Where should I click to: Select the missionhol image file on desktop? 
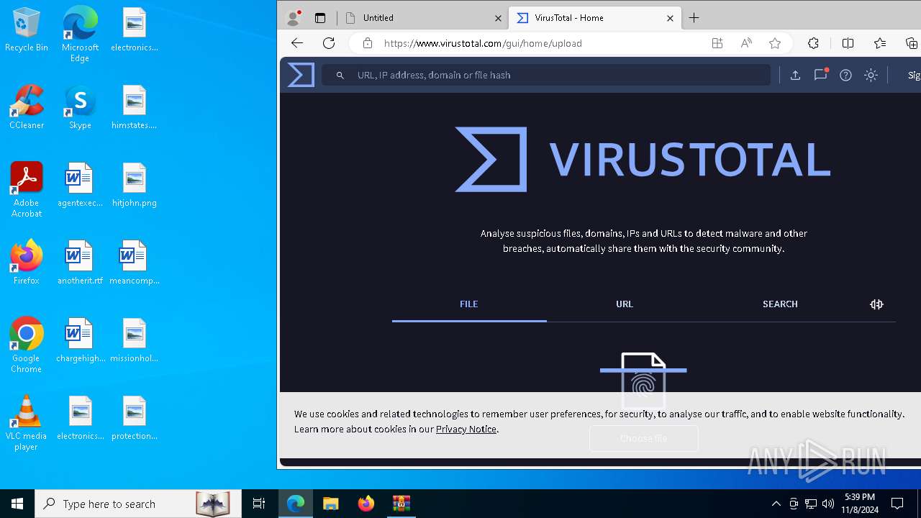point(135,340)
